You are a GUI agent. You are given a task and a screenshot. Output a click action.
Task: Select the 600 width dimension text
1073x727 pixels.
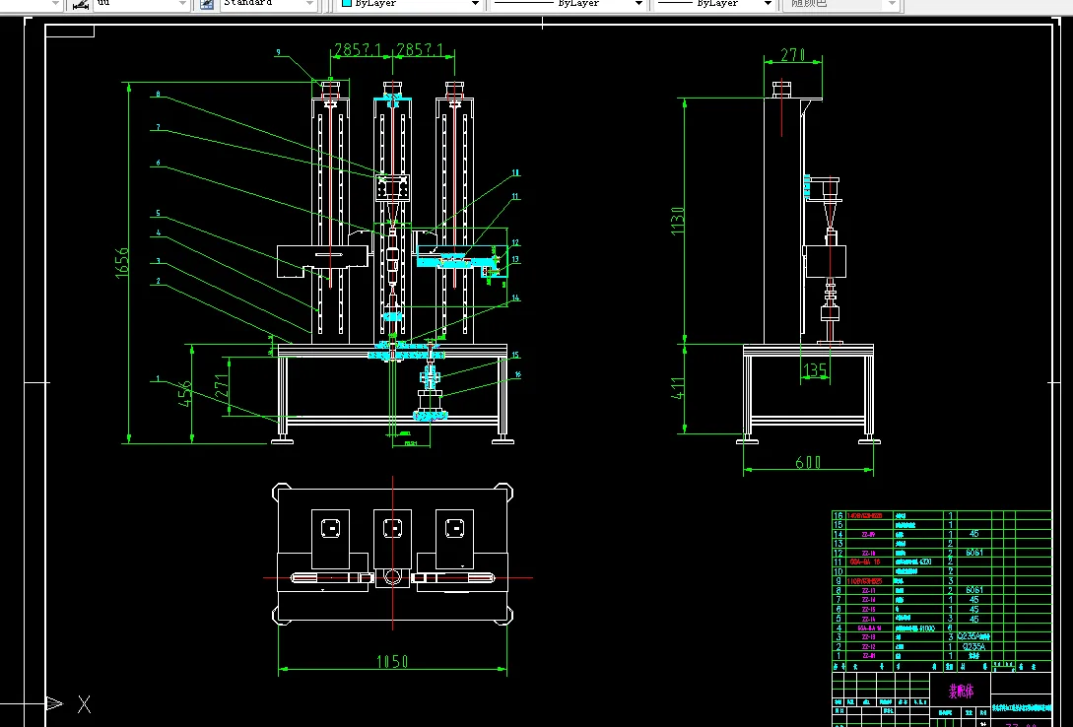coord(808,463)
